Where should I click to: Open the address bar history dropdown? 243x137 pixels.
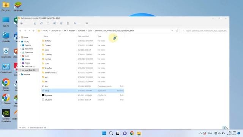pos(172,30)
